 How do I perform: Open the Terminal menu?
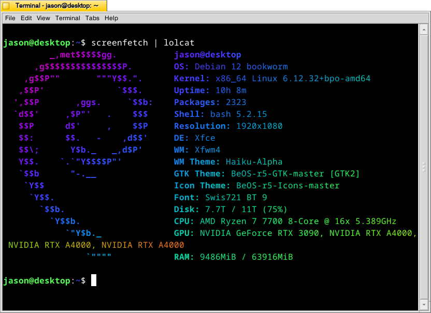pos(67,18)
